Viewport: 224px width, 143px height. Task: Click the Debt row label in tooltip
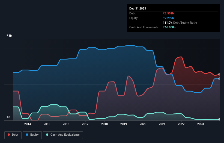[132, 13]
